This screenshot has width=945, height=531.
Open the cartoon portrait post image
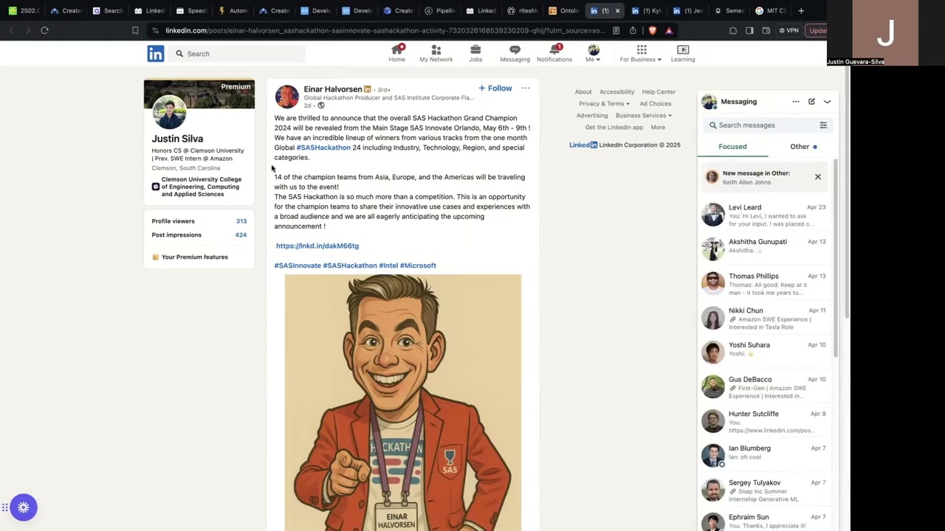point(403,402)
